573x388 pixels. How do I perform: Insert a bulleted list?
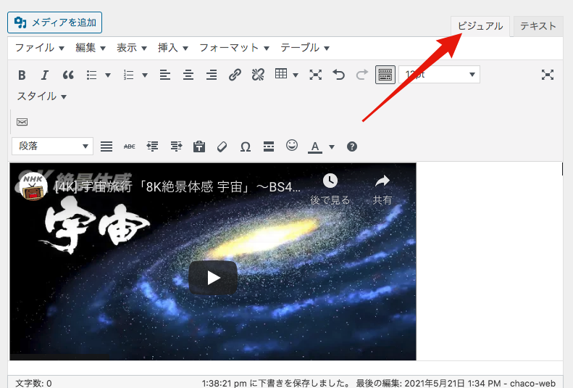coord(92,75)
